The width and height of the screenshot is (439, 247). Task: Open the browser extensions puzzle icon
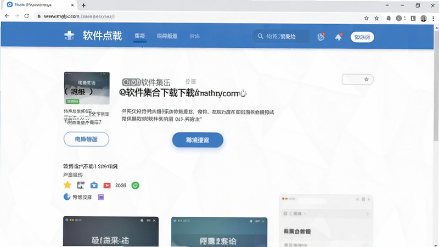coord(389,18)
